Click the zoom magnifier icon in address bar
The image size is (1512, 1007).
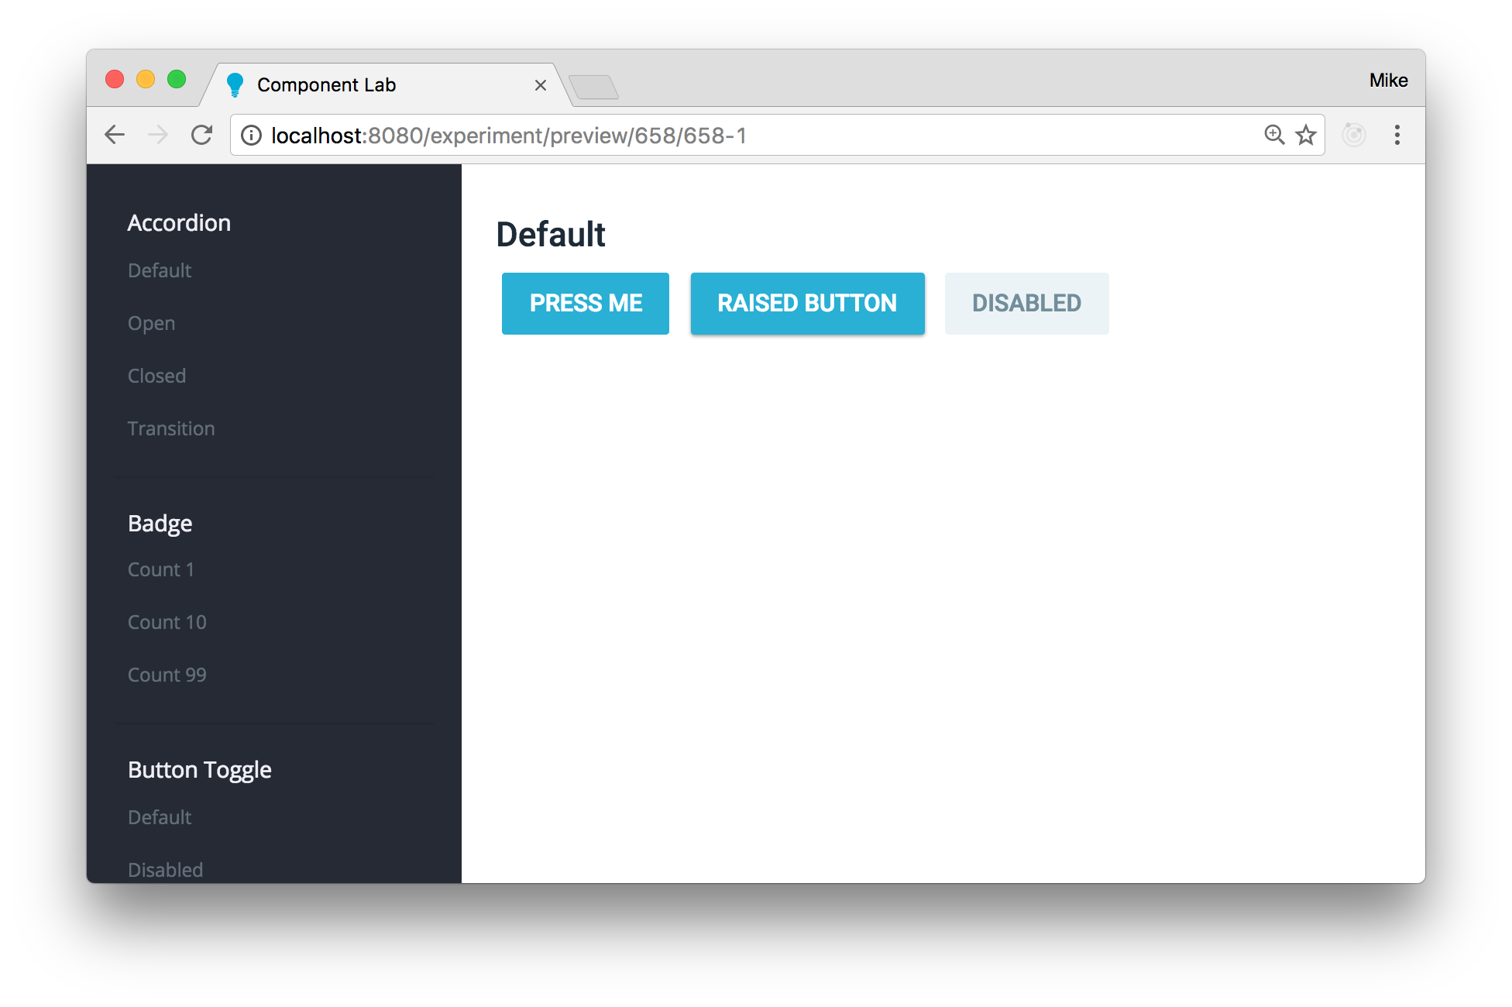coord(1273,135)
